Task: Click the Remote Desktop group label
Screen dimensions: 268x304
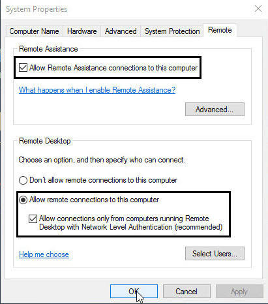Action: [45, 141]
